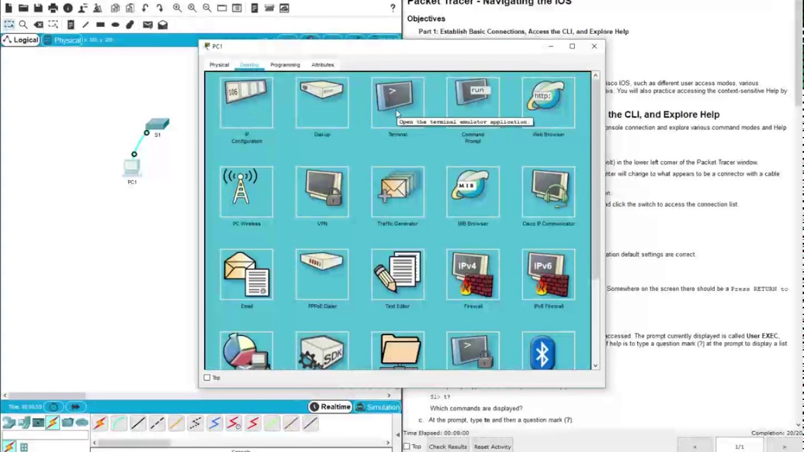Switch to Physical workspace view

point(63,40)
